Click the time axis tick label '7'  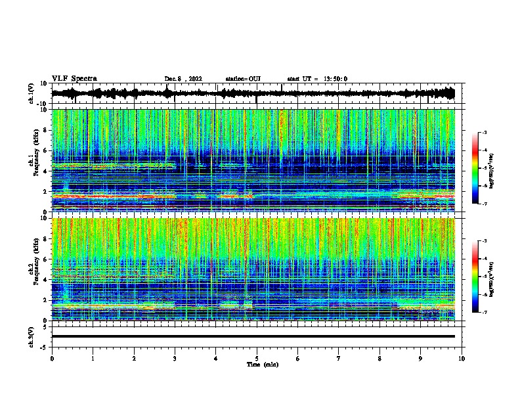pyautogui.click(x=339, y=359)
